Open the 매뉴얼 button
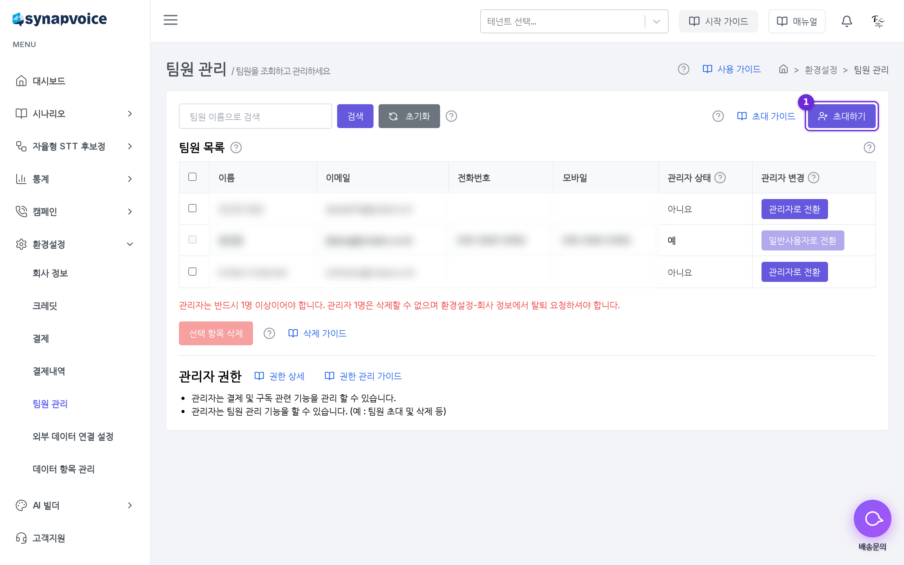The height and width of the screenshot is (565, 904). tap(796, 21)
